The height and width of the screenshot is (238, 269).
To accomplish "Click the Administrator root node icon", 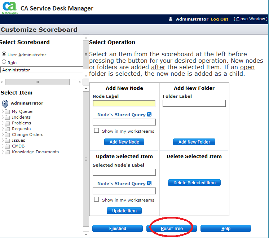I will (x=5, y=103).
